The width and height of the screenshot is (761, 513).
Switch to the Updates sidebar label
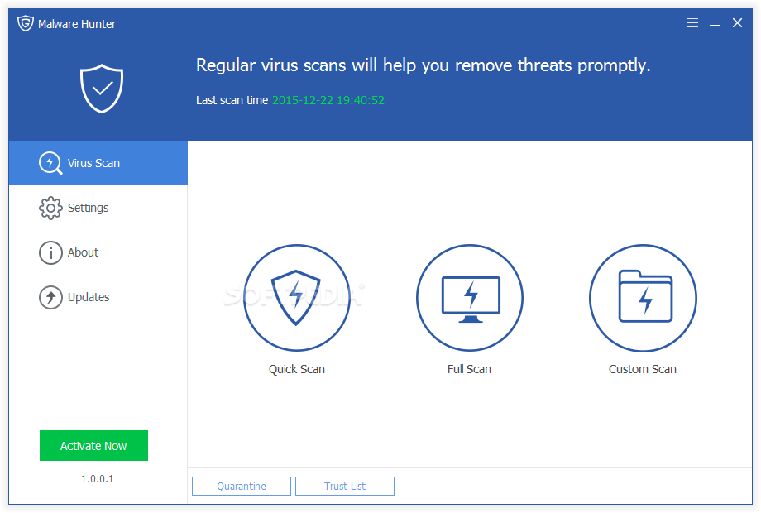click(x=89, y=297)
